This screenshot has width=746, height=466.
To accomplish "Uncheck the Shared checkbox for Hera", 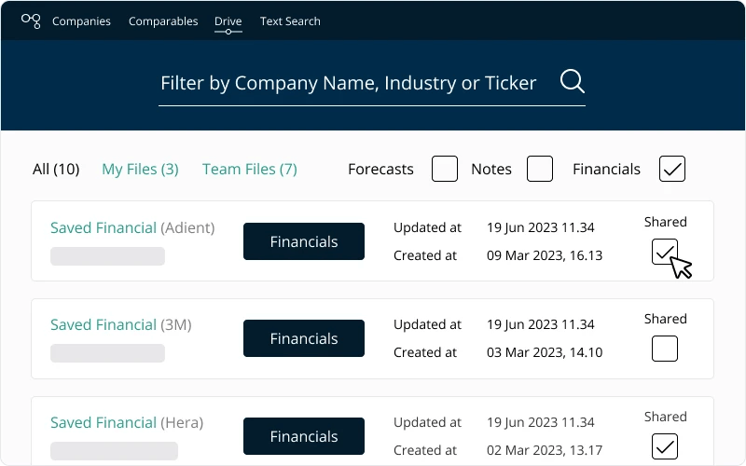I will (665, 446).
